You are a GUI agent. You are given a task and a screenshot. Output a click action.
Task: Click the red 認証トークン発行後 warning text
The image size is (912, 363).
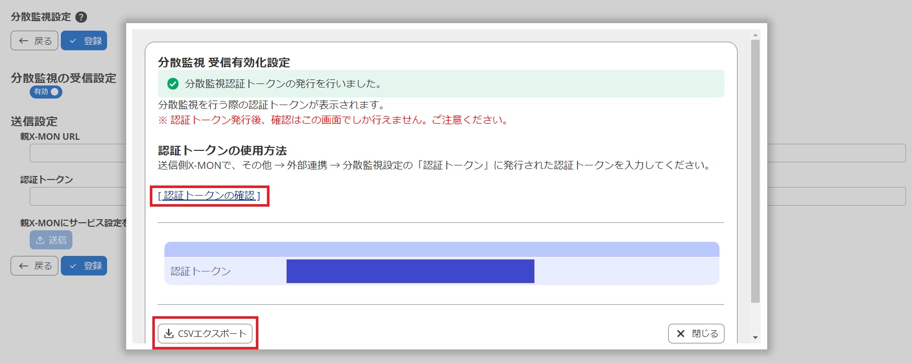pyautogui.click(x=334, y=120)
